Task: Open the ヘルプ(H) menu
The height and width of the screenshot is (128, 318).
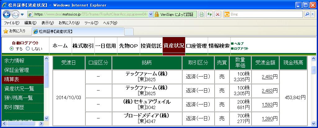Action: tap(110, 23)
